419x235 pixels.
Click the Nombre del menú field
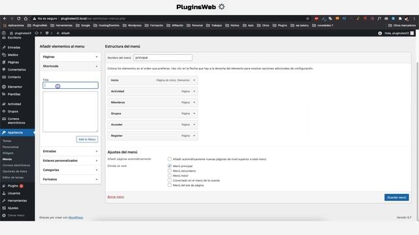163,58
